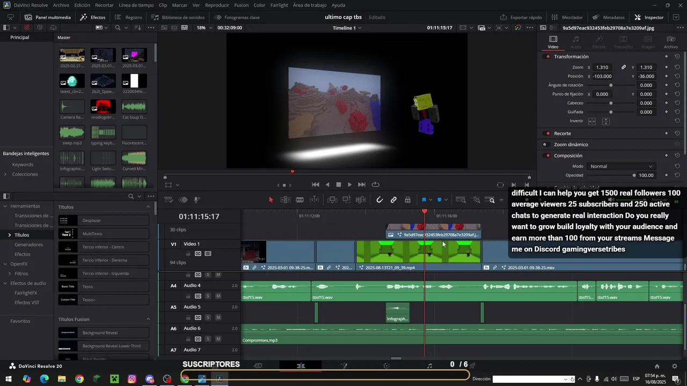Open Timeline View Options icon
This screenshot has height=386, width=687.
[169, 200]
